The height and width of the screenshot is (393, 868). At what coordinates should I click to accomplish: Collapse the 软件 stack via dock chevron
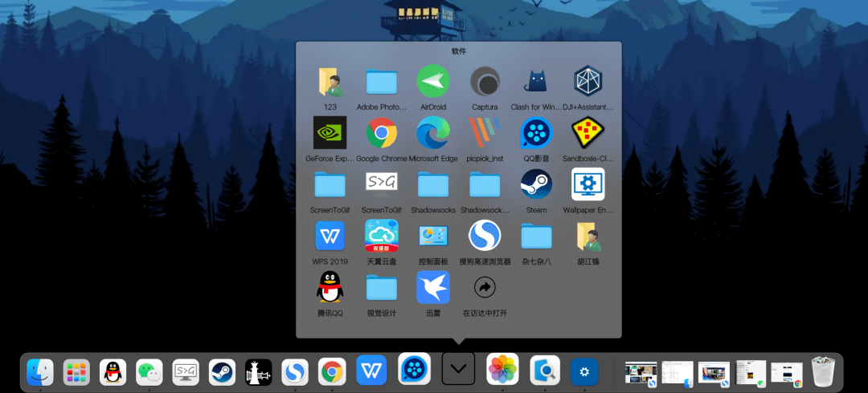click(x=458, y=369)
